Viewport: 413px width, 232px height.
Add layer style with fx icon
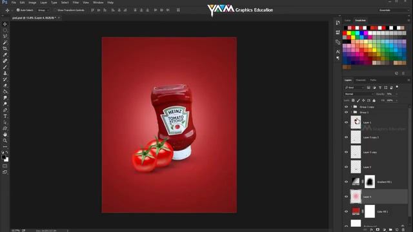pos(372,229)
